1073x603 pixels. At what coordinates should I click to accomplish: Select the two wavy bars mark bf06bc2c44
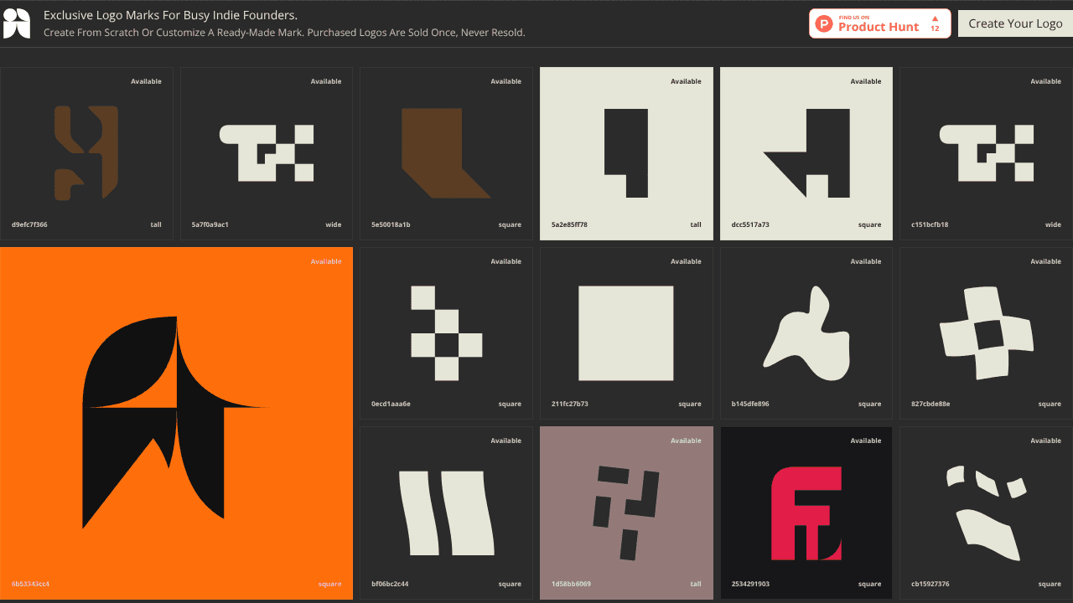tap(446, 513)
